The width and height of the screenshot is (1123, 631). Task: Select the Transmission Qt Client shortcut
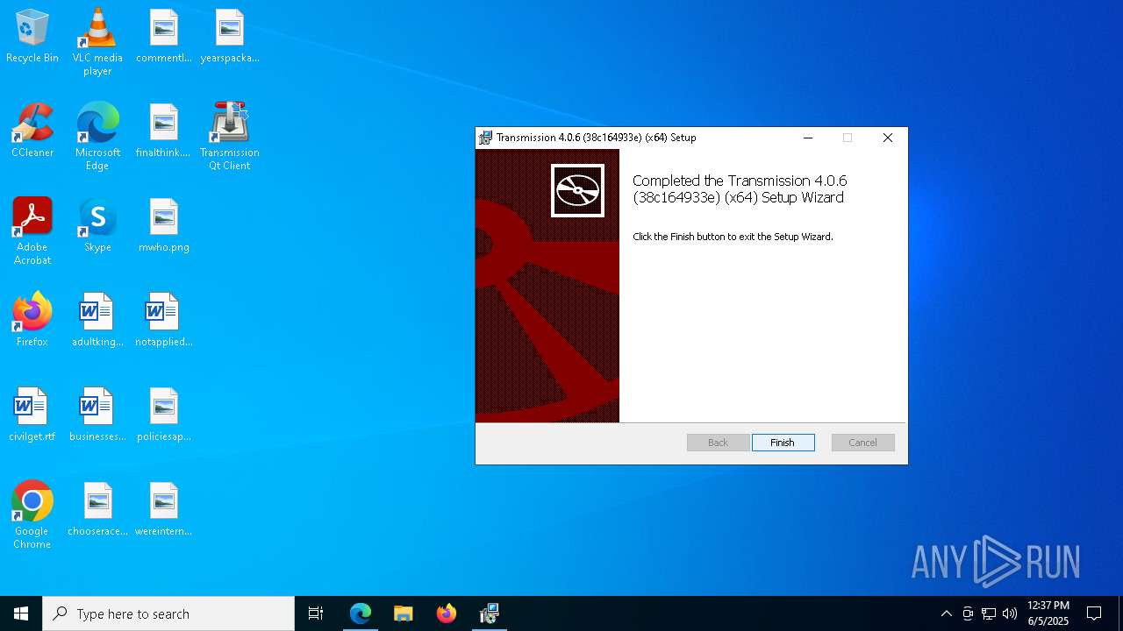point(230,137)
